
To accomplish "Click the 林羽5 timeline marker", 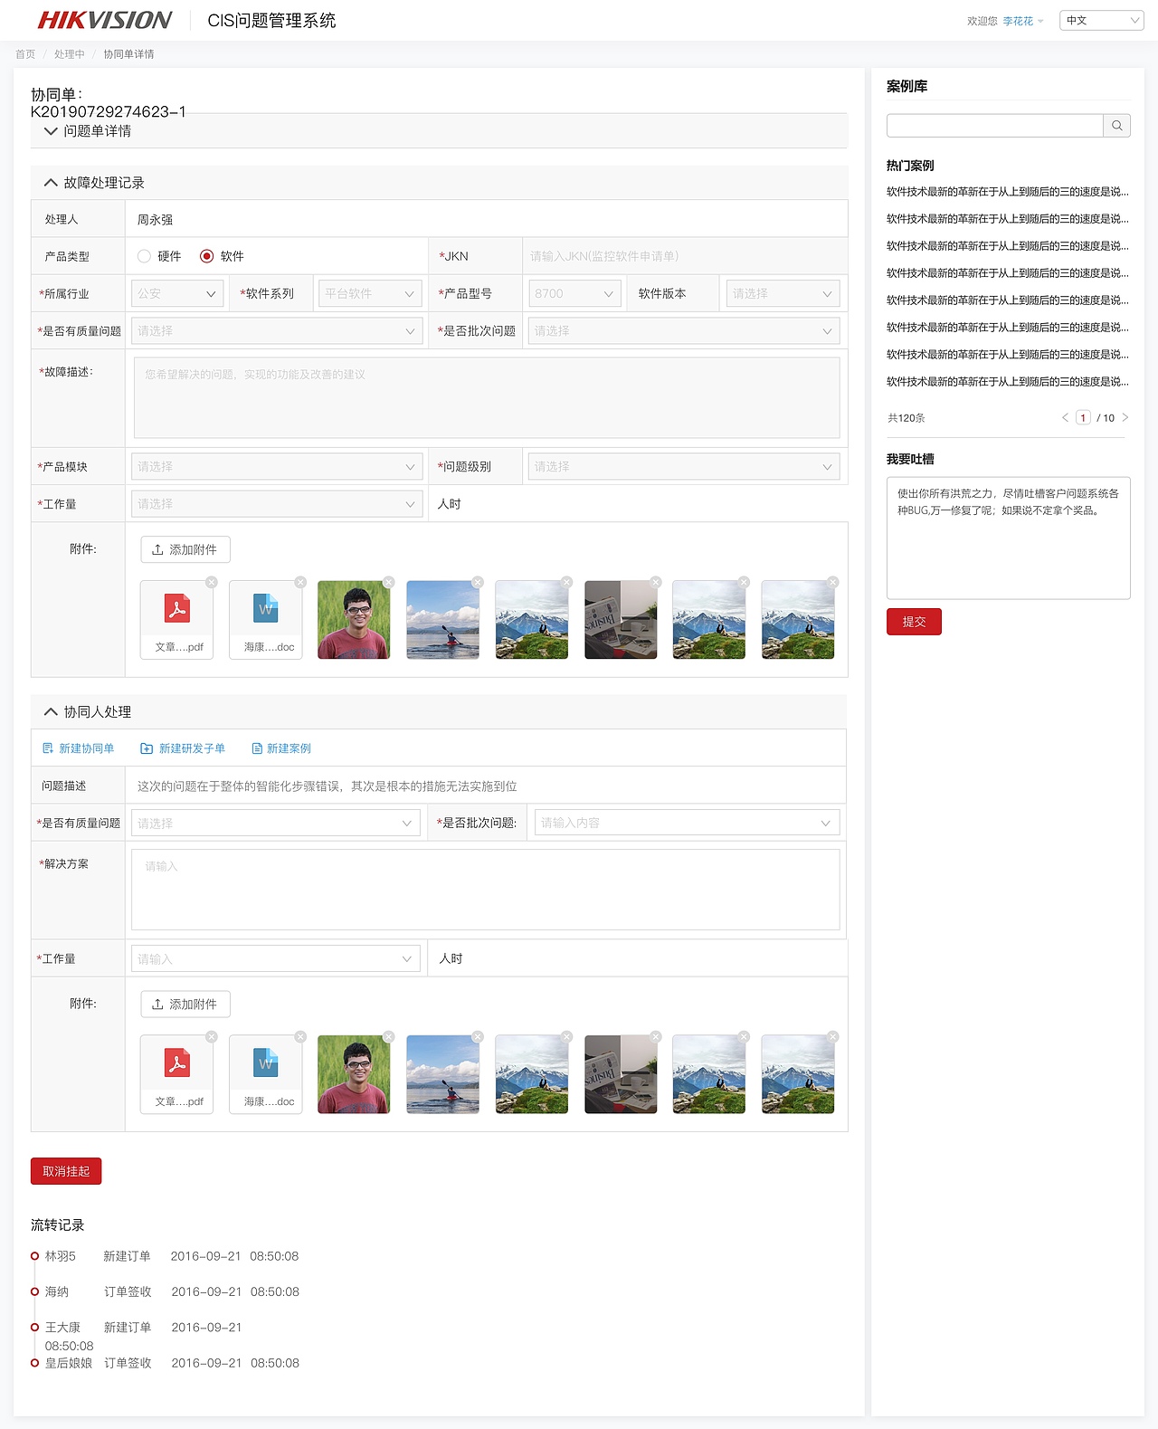I will [34, 1256].
